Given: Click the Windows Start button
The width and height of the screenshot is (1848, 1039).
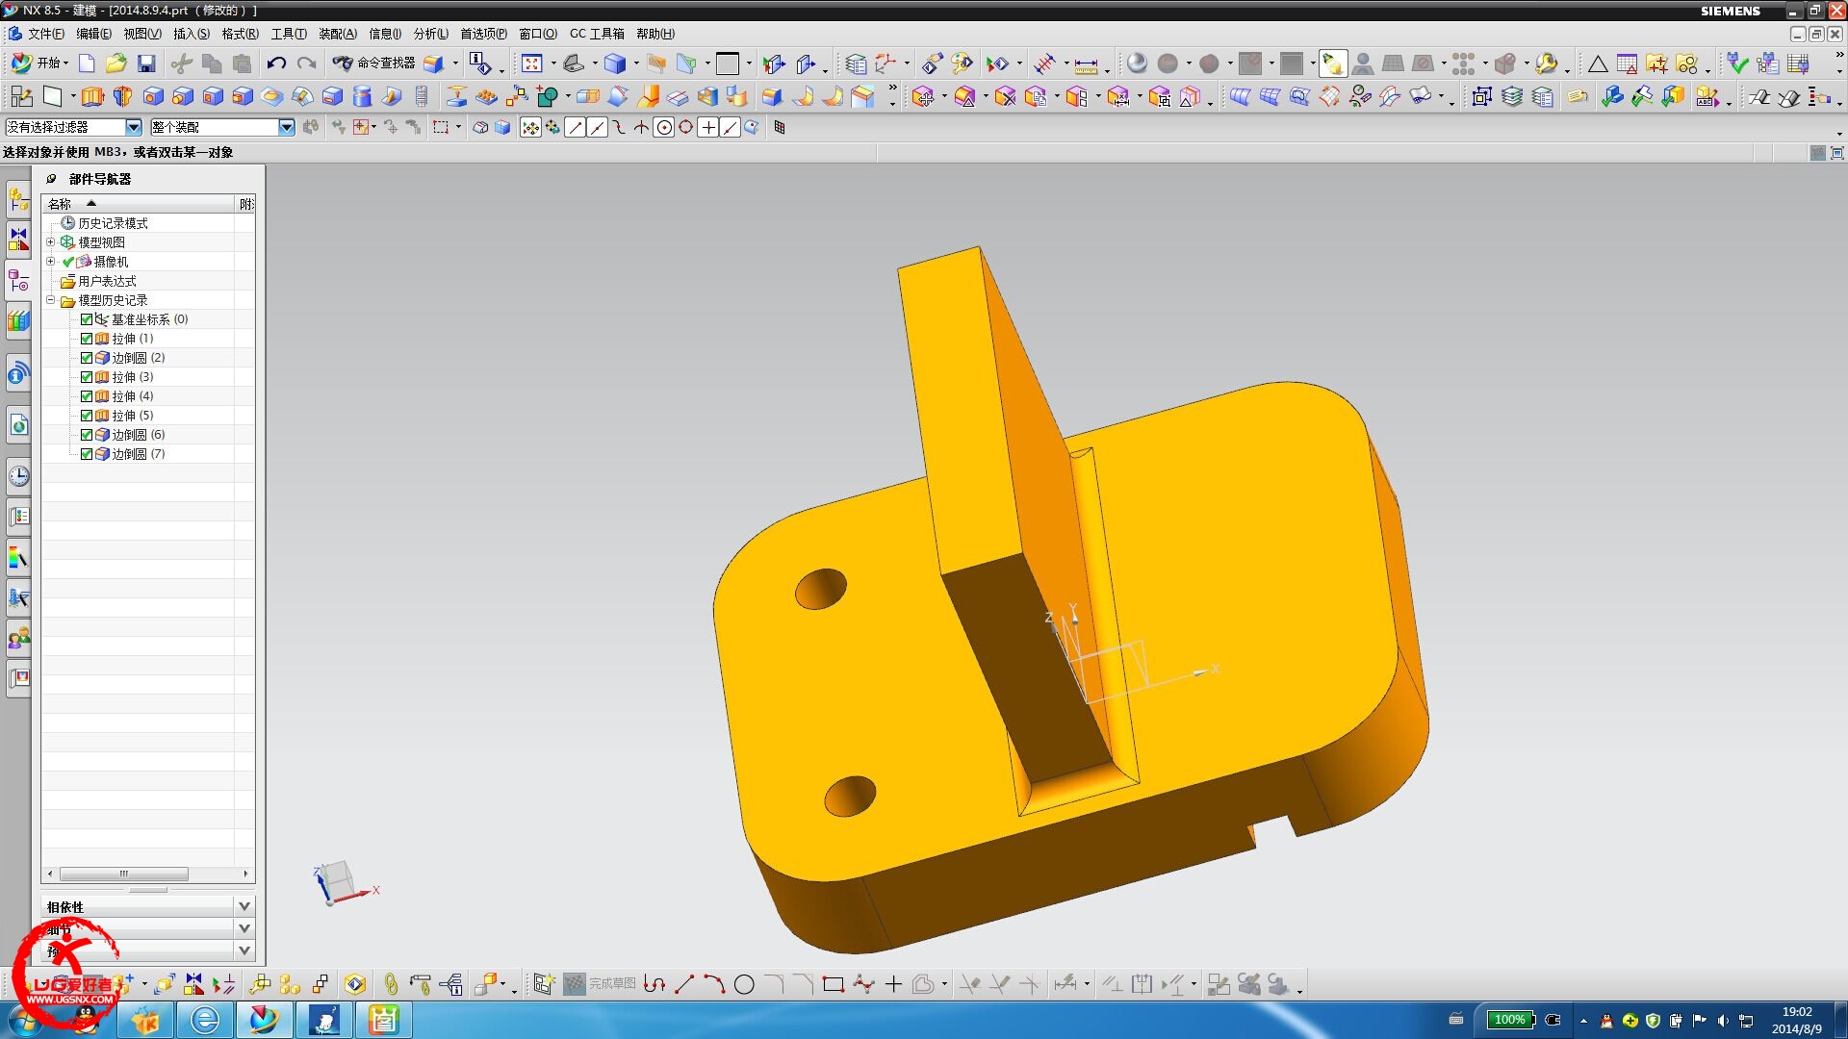Looking at the screenshot, I should pyautogui.click(x=26, y=1020).
